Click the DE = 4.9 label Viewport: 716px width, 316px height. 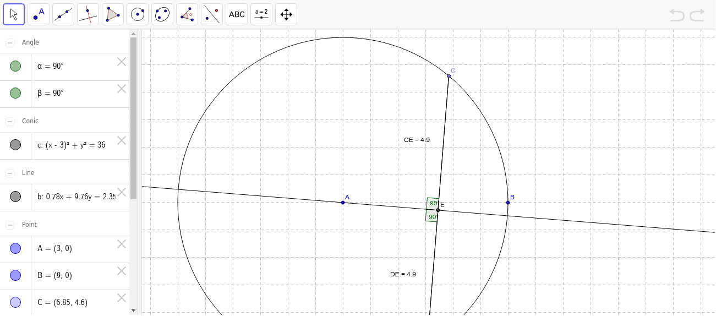[x=403, y=274]
